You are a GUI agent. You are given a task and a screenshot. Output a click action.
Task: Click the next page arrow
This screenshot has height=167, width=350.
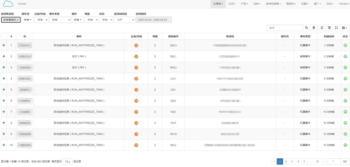tap(324, 161)
